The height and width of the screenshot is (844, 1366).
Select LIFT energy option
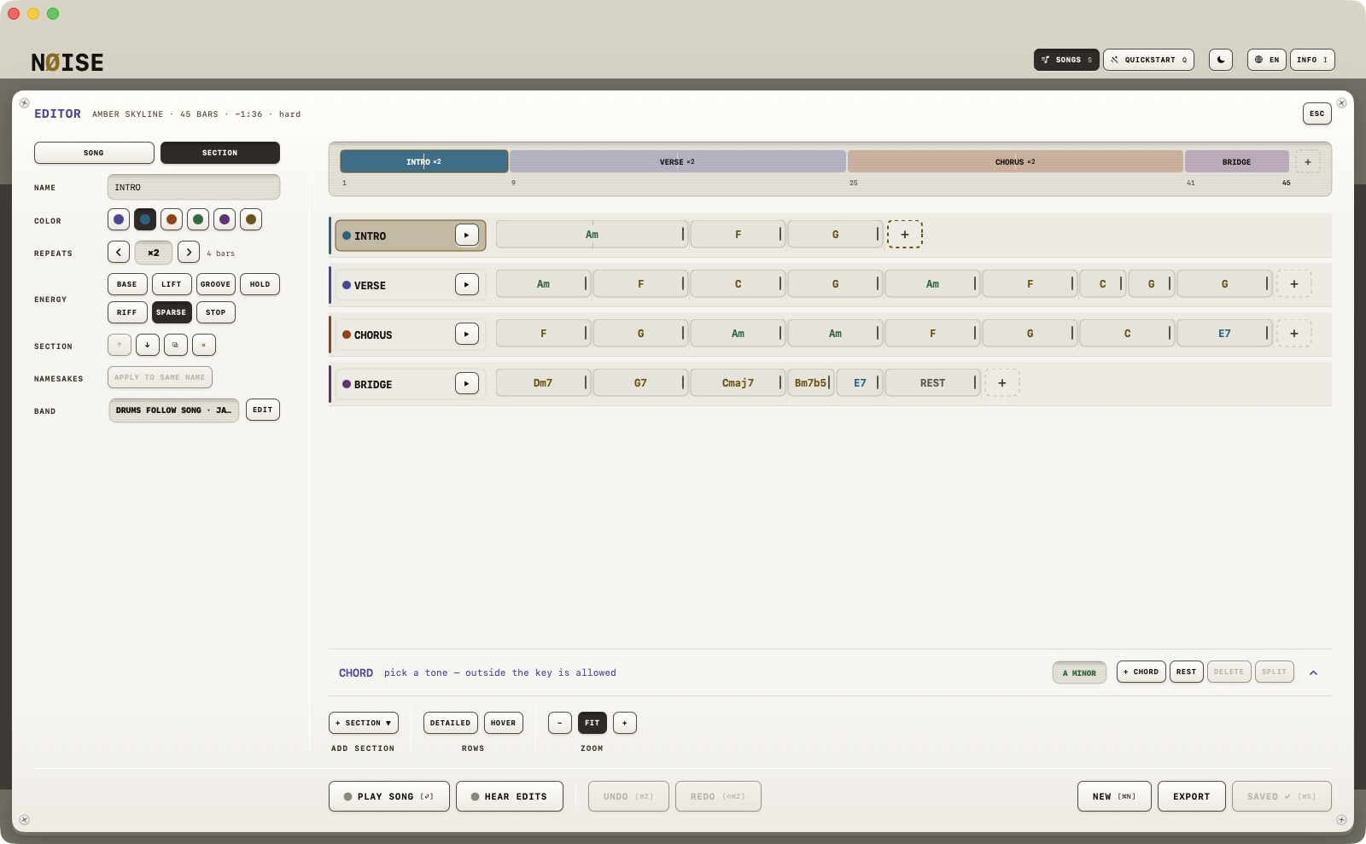(172, 284)
